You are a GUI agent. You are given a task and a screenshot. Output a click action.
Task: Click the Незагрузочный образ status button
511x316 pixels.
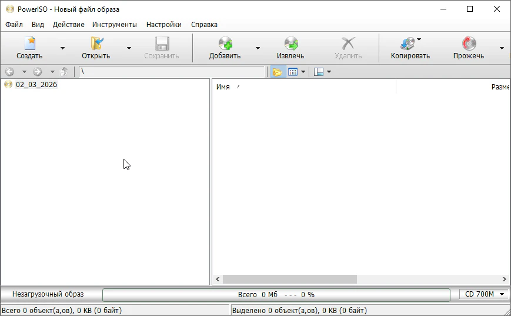pyautogui.click(x=48, y=294)
